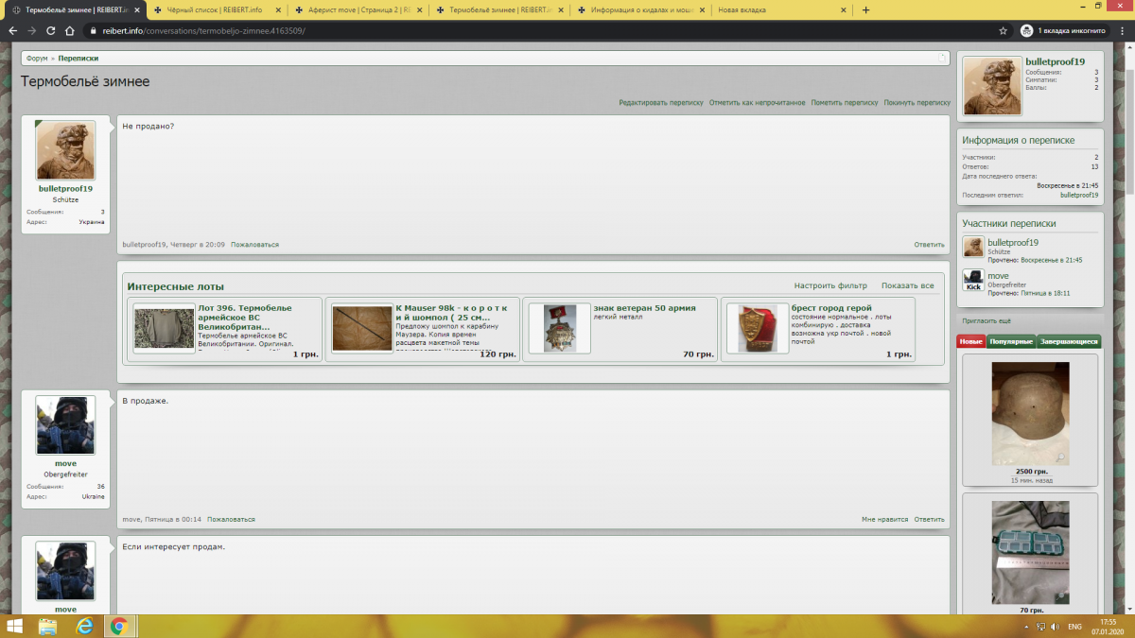Click the page vertical scrollbar down arrow

coord(1129,610)
